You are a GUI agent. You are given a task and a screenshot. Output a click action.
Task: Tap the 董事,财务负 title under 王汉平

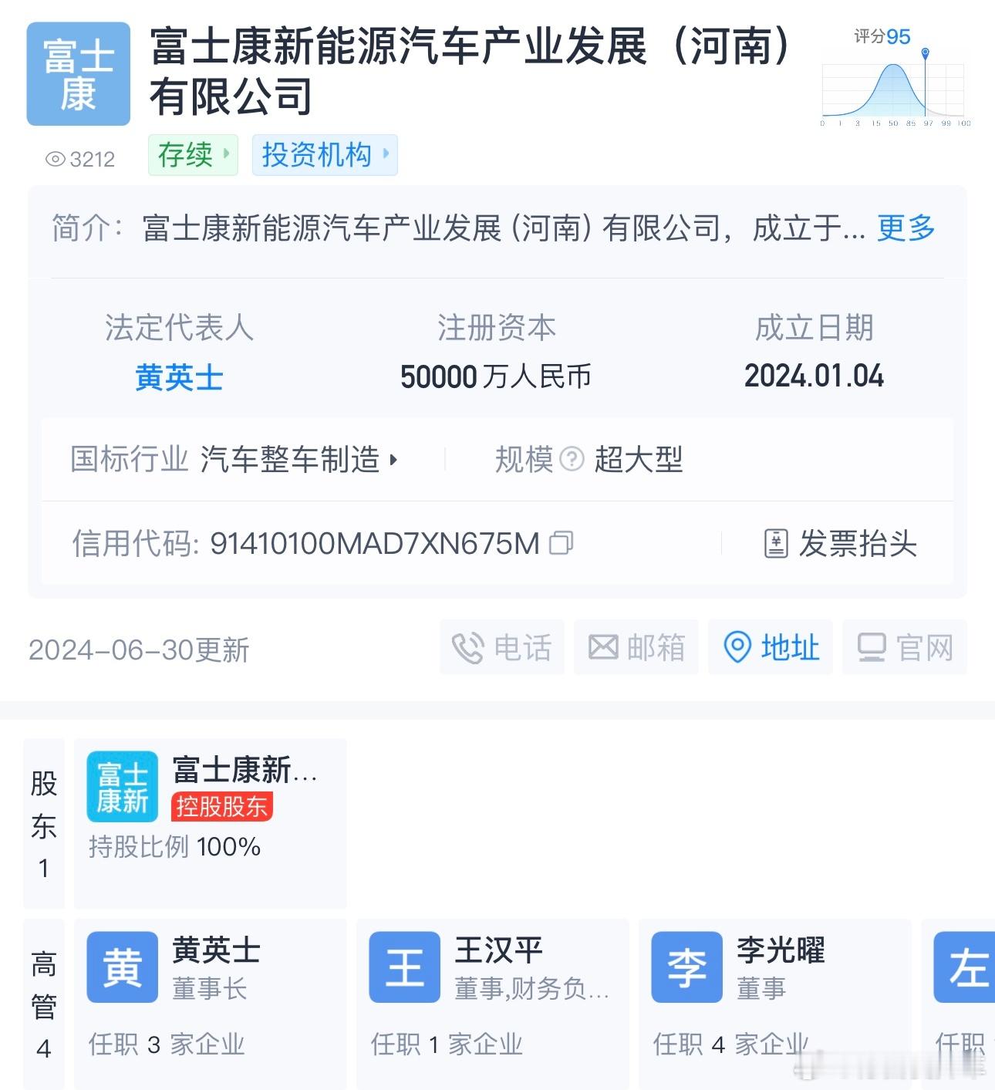[x=532, y=988]
